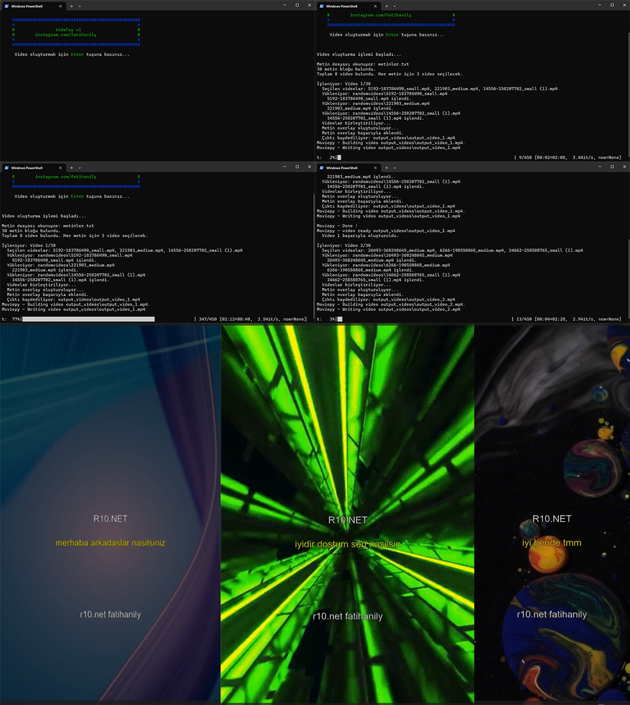Minimize the 3% progress PowerShell window
The width and height of the screenshot is (630, 705).
600,167
